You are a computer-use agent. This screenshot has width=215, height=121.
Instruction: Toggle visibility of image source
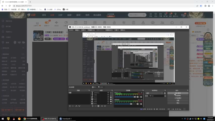pyautogui.click(x=108, y=103)
